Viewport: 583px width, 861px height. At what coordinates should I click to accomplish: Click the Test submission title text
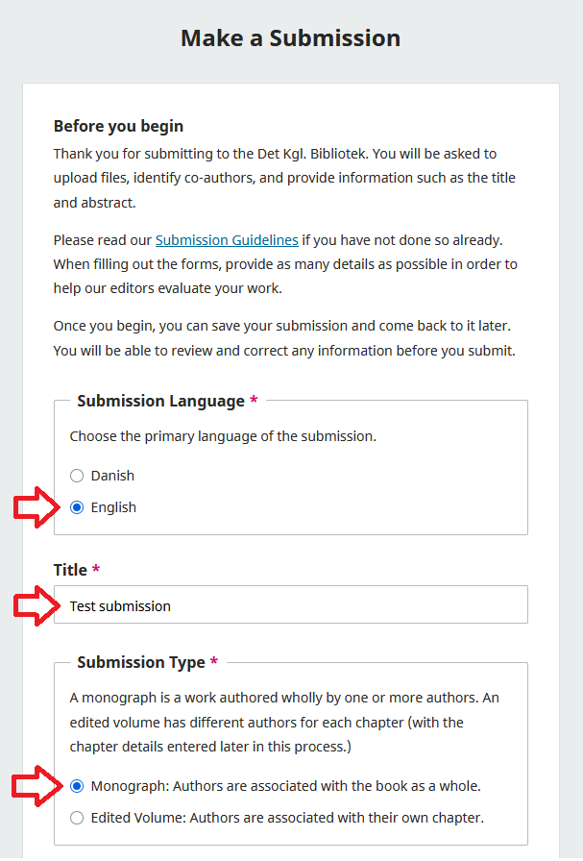[120, 605]
